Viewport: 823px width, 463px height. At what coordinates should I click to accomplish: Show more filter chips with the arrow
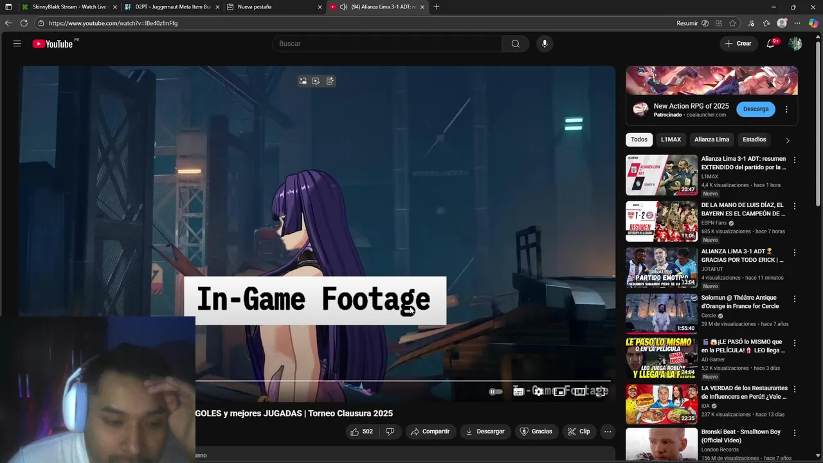click(x=788, y=140)
